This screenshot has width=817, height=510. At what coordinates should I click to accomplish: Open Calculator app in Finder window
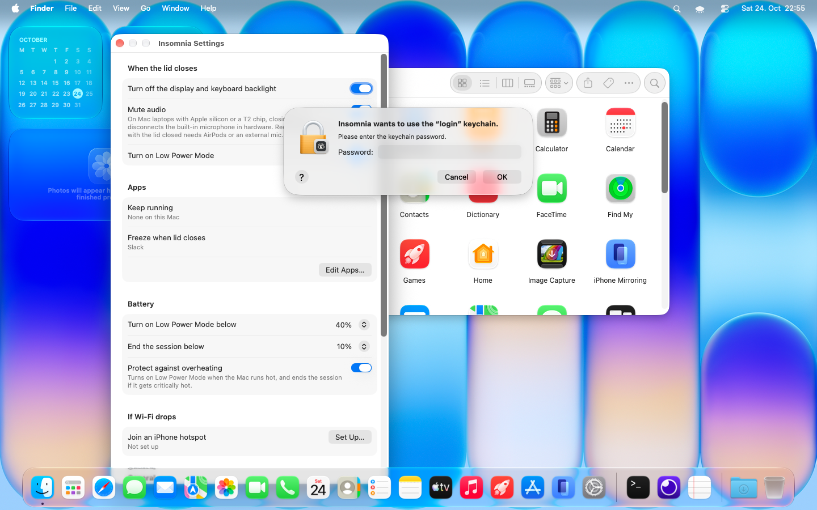[551, 123]
